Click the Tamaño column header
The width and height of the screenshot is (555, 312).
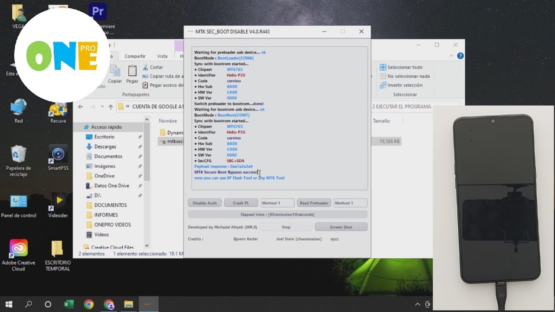point(382,121)
